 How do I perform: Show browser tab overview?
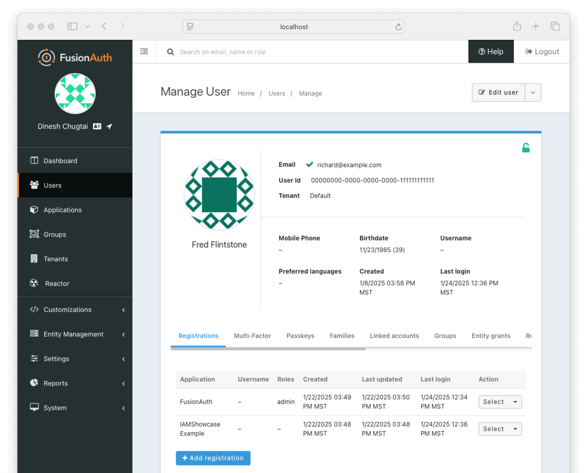[555, 26]
